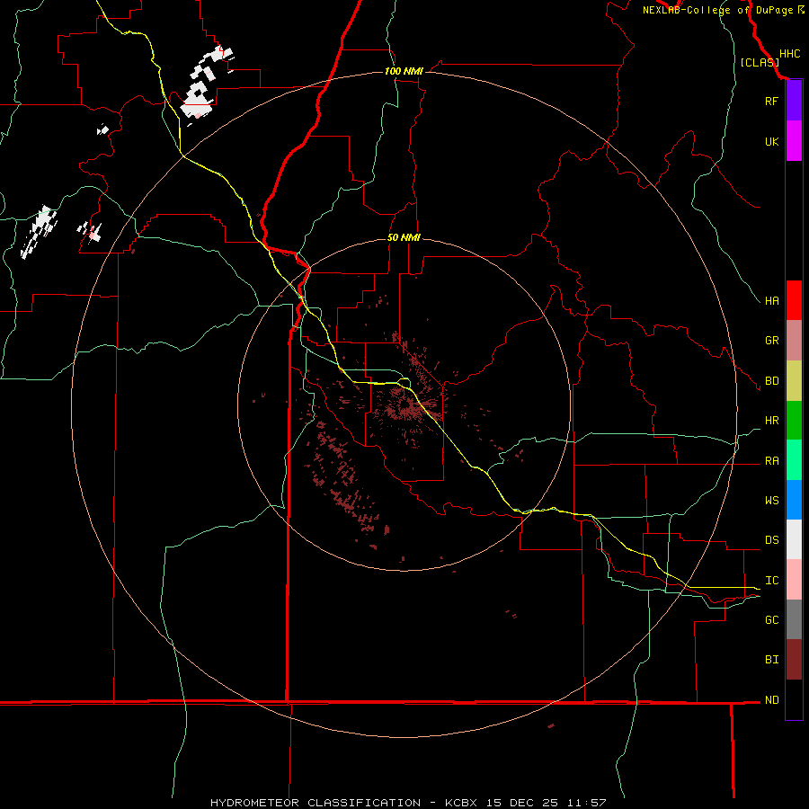Click the ND black legend swatch
Screen dimensions: 809x809
[794, 699]
